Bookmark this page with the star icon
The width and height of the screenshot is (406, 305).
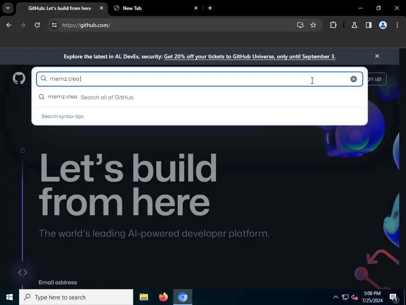pos(313,25)
